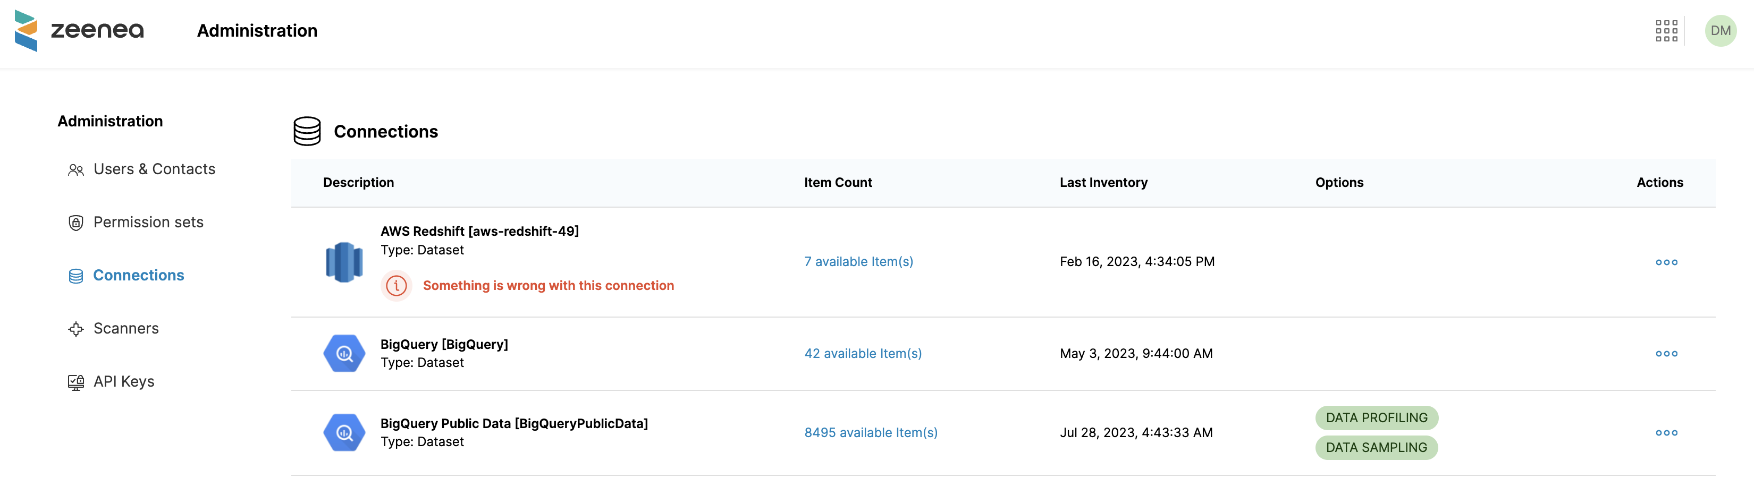
Task: Click the red connection error info icon
Action: click(397, 286)
